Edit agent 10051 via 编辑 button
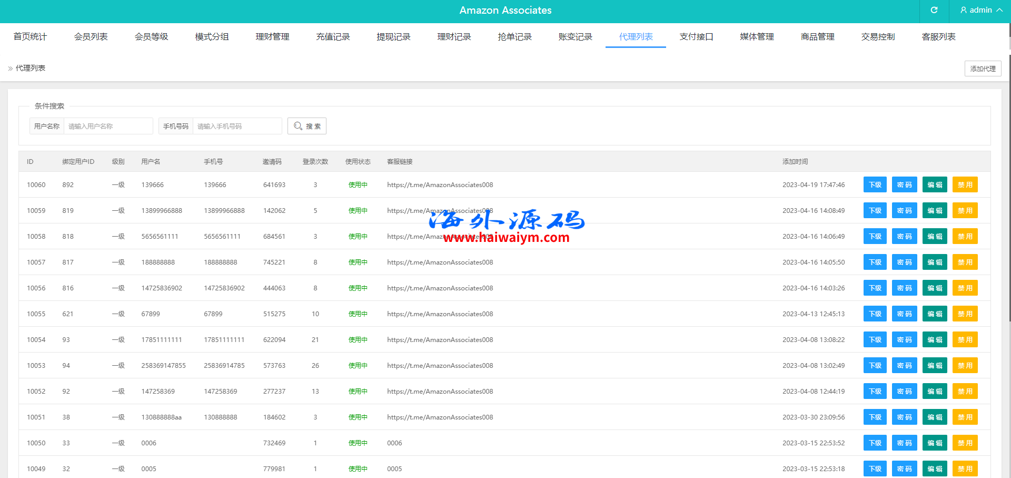 (x=935, y=417)
